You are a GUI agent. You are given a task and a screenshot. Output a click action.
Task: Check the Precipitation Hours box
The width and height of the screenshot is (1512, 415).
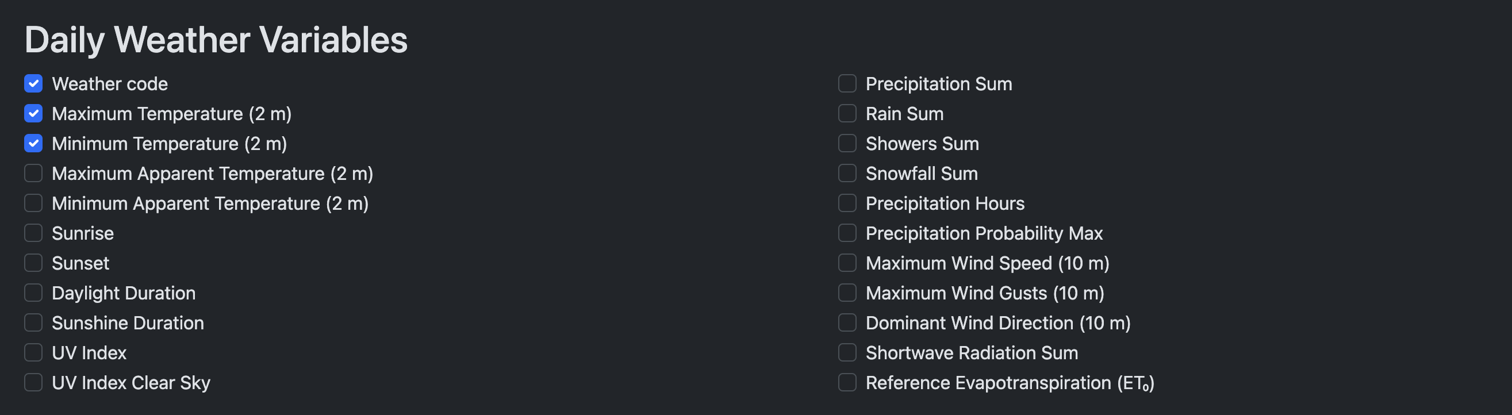click(x=847, y=203)
